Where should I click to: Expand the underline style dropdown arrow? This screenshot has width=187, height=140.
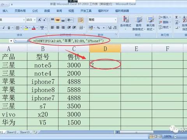pos(12,28)
